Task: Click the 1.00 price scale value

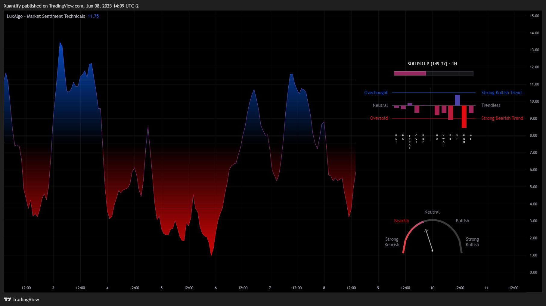Action: pyautogui.click(x=534, y=255)
